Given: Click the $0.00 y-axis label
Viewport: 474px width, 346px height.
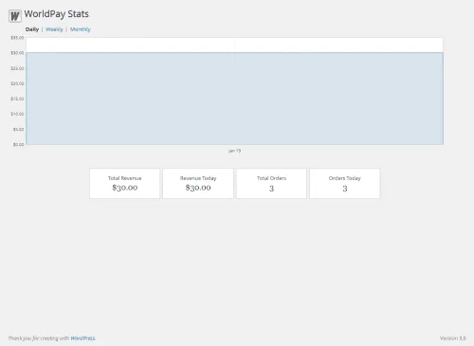Looking at the screenshot, I should pyautogui.click(x=18, y=144).
